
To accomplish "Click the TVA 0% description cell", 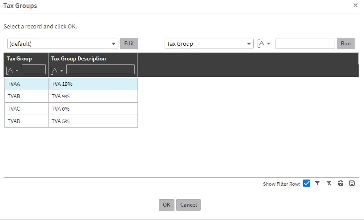I will pos(93,109).
